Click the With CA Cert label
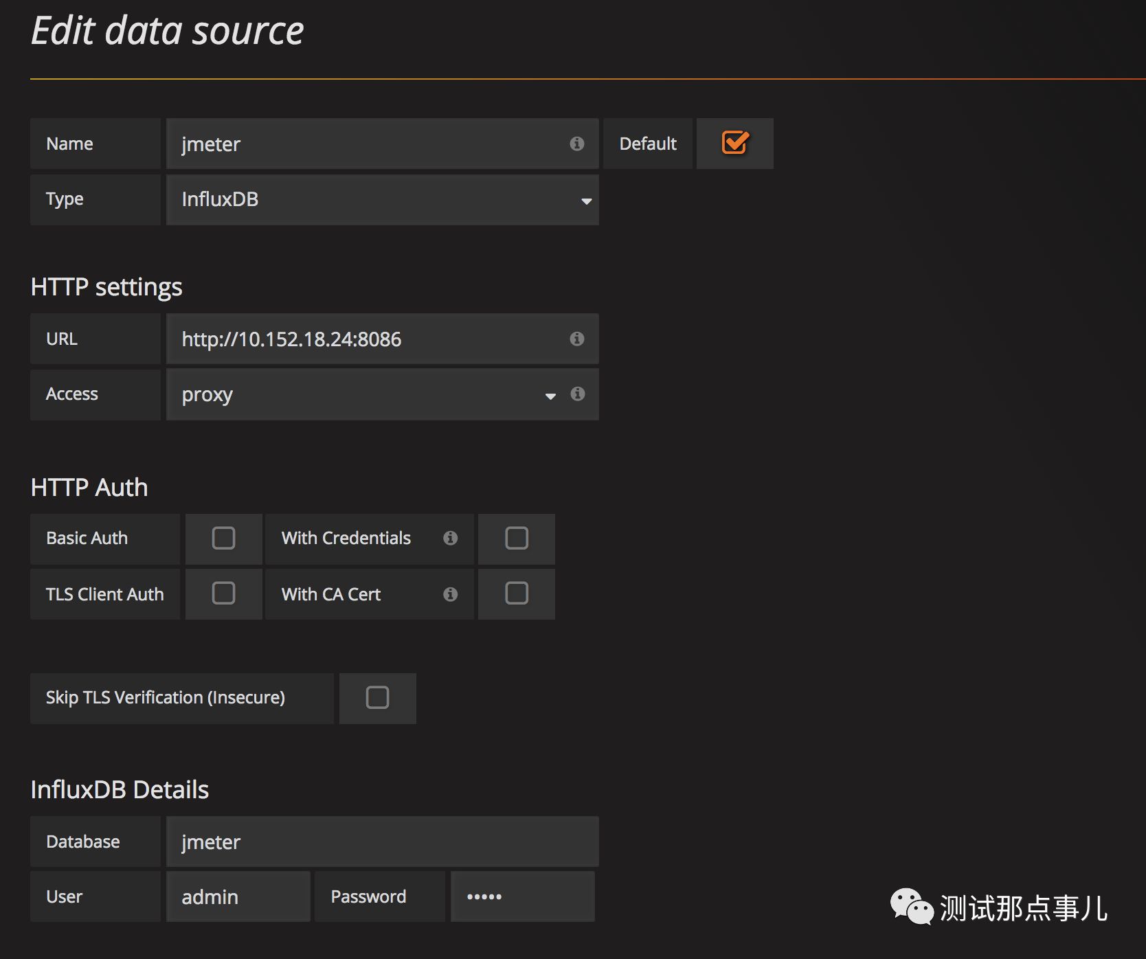The image size is (1146, 959). click(x=331, y=594)
